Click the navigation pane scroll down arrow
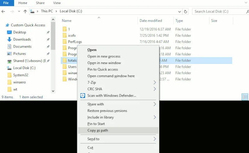The height and width of the screenshot is (153, 249). pyautogui.click(x=53, y=91)
